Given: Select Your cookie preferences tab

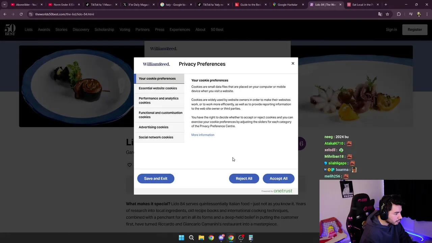Looking at the screenshot, I should click(x=159, y=79).
